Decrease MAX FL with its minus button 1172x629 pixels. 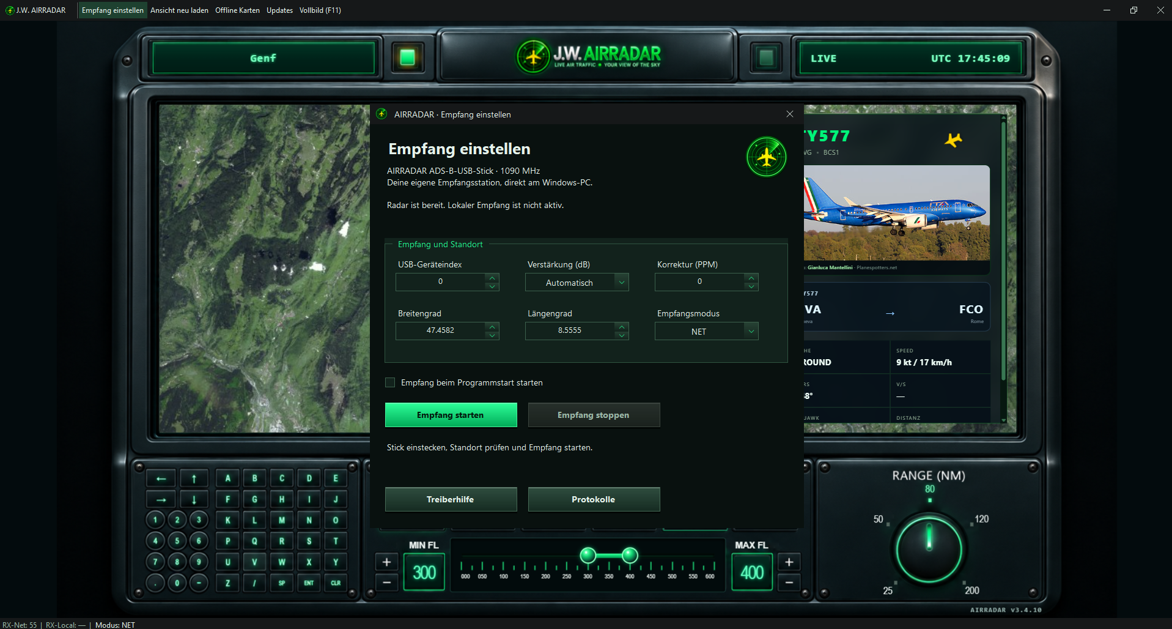tap(789, 582)
